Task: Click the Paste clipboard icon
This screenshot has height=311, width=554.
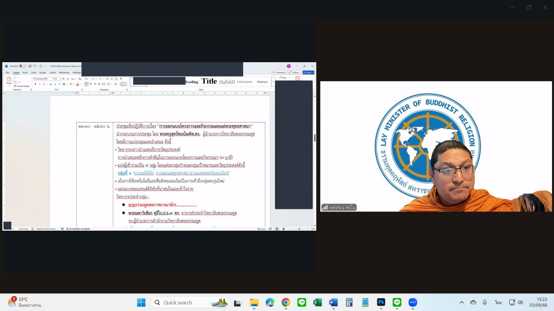Action: pyautogui.click(x=9, y=79)
